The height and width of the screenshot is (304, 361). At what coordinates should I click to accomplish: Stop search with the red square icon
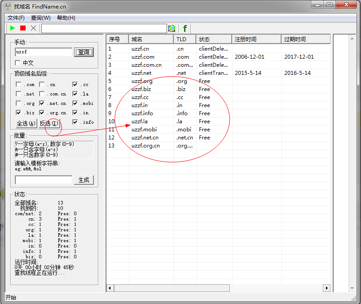23,28
